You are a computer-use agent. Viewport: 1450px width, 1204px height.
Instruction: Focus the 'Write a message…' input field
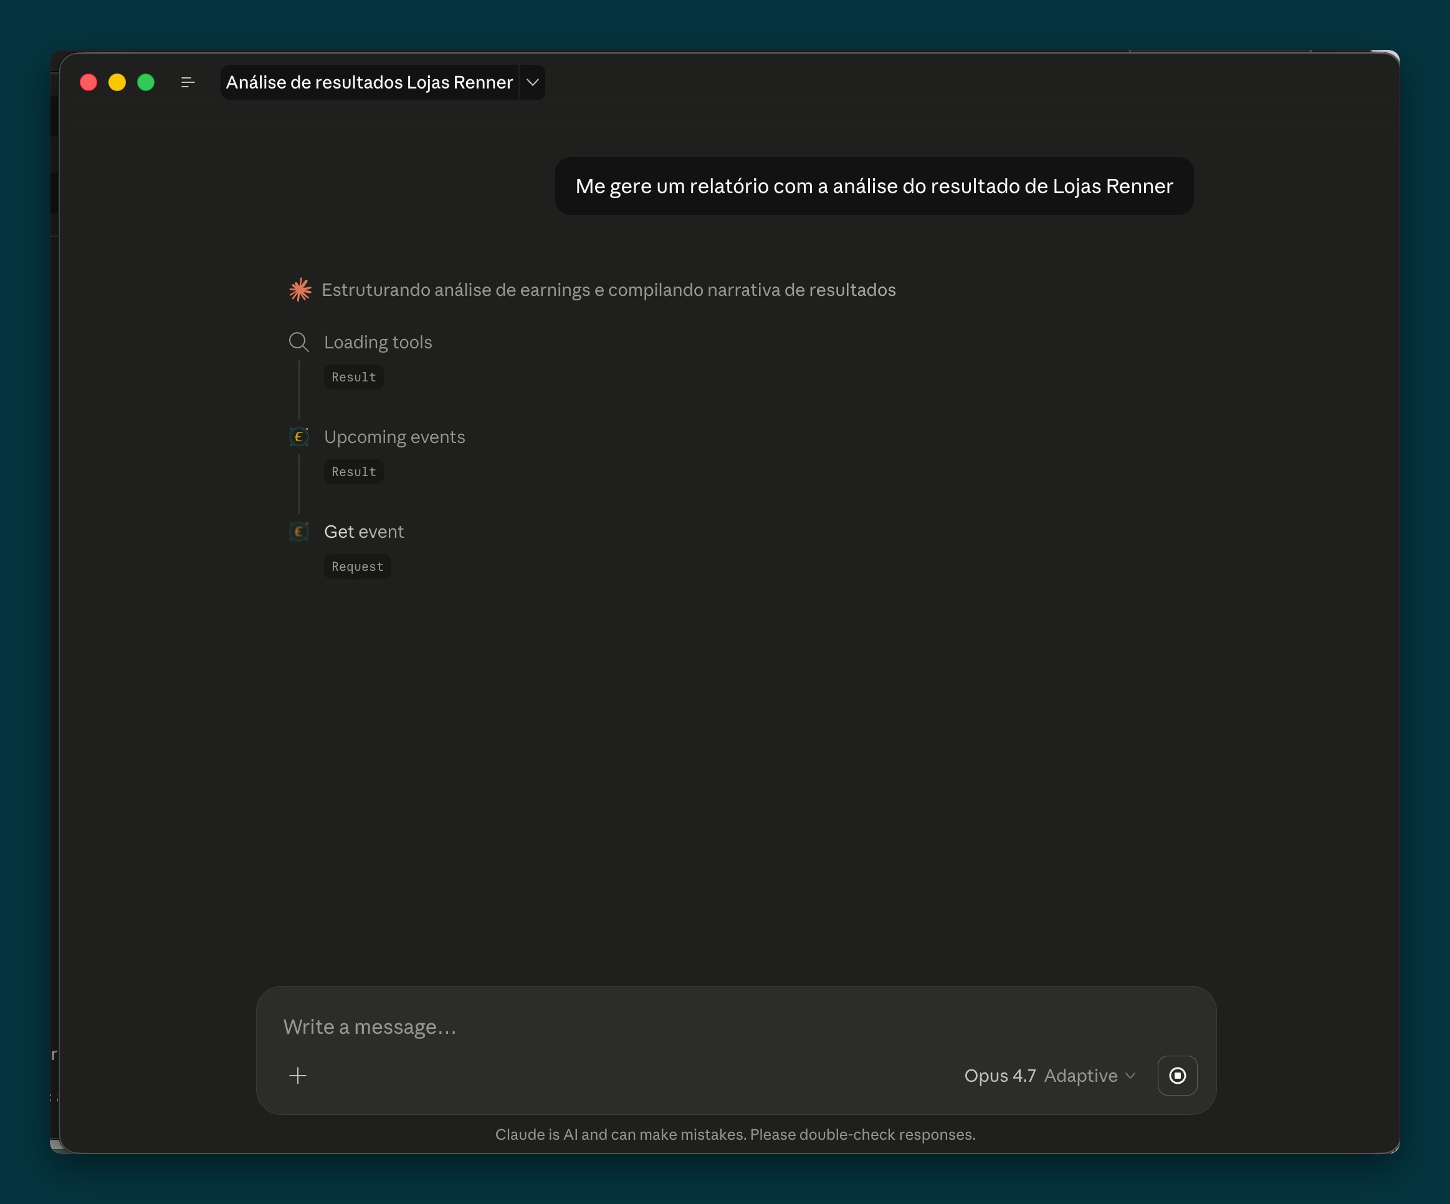[735, 1026]
